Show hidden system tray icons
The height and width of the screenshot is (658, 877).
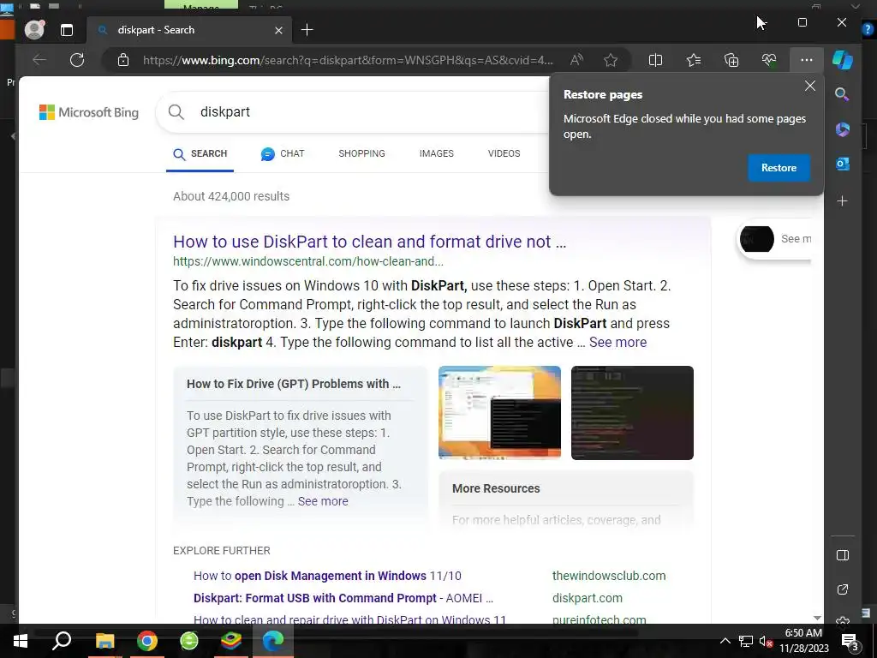pyautogui.click(x=725, y=641)
